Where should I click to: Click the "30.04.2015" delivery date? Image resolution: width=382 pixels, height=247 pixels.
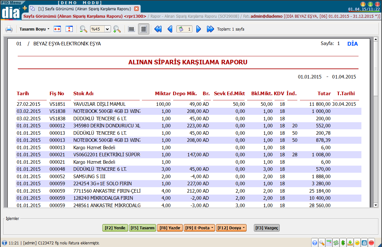tap(344, 104)
